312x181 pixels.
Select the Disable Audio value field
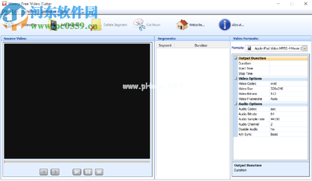tap(289, 129)
